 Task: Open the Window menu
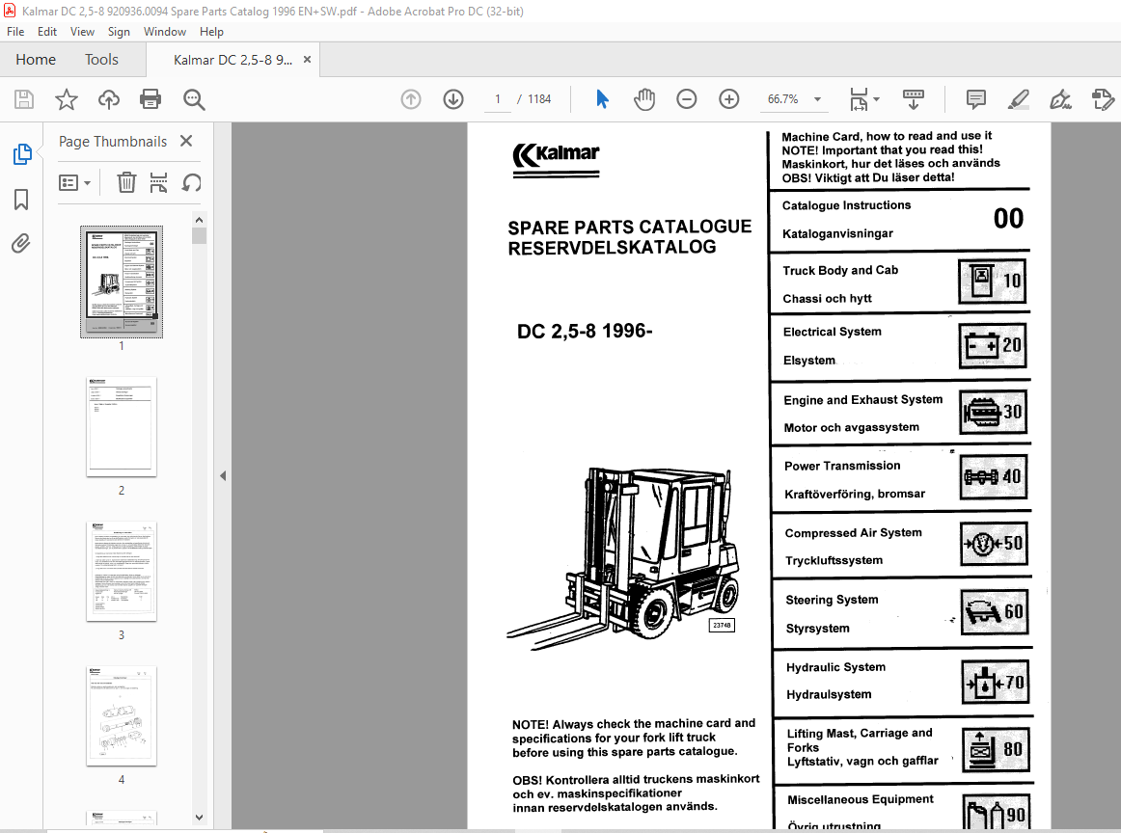164,32
